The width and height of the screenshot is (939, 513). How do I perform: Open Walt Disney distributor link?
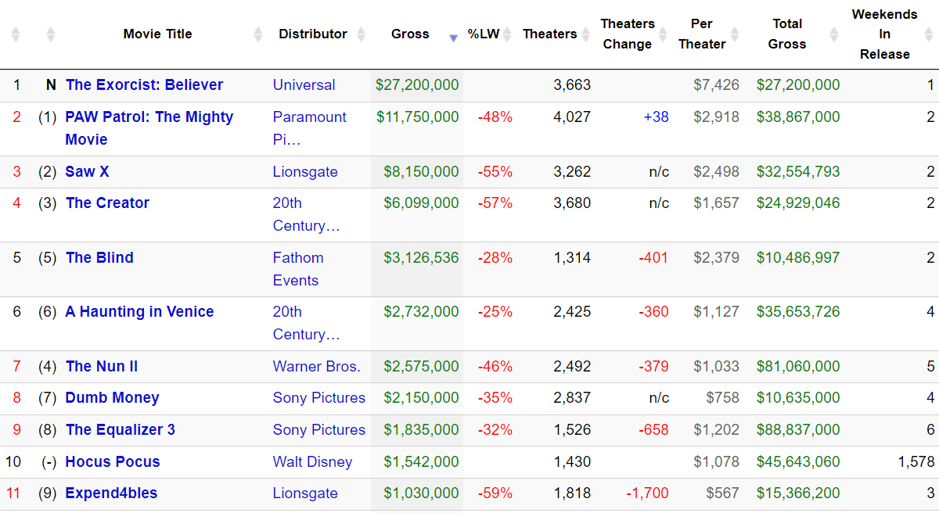pos(313,462)
